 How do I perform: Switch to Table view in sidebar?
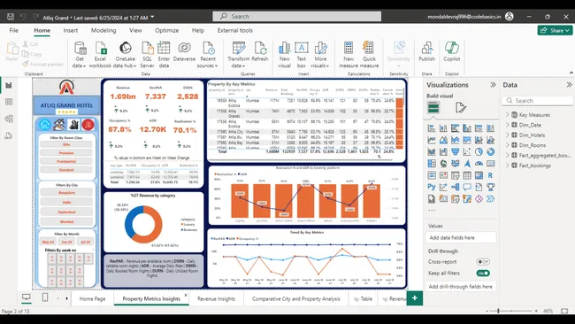tap(9, 102)
